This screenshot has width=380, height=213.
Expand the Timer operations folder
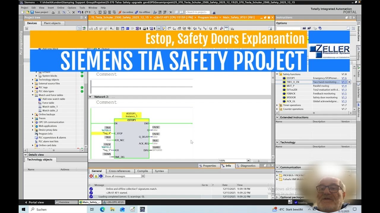coord(277,105)
